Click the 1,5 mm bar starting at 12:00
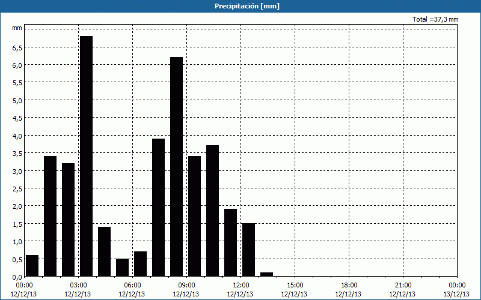The image size is (481, 300). tap(248, 250)
